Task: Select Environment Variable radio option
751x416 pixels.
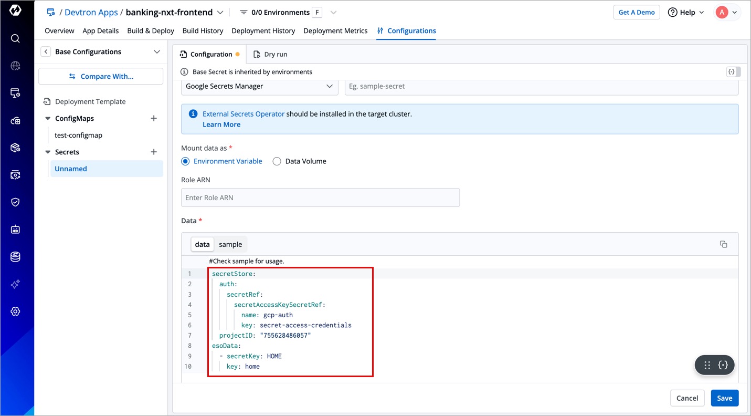Action: (x=185, y=161)
